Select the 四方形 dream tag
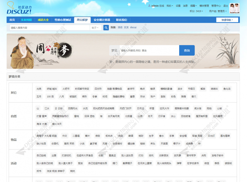Image resolution: width=247 pixels, height=182 pixels. click(98, 89)
